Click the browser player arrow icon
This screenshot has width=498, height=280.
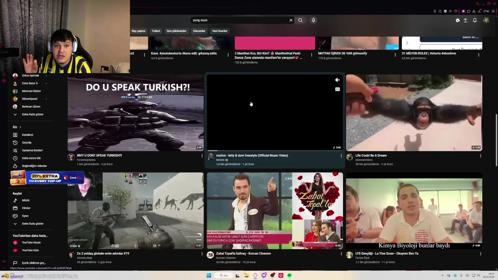click(451, 11)
